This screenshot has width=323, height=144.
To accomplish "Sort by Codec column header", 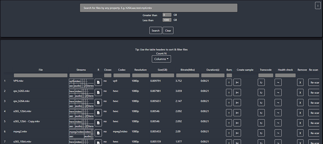I will (x=122, y=70).
